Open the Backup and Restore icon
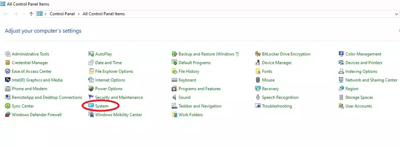400x147 pixels. [174, 54]
